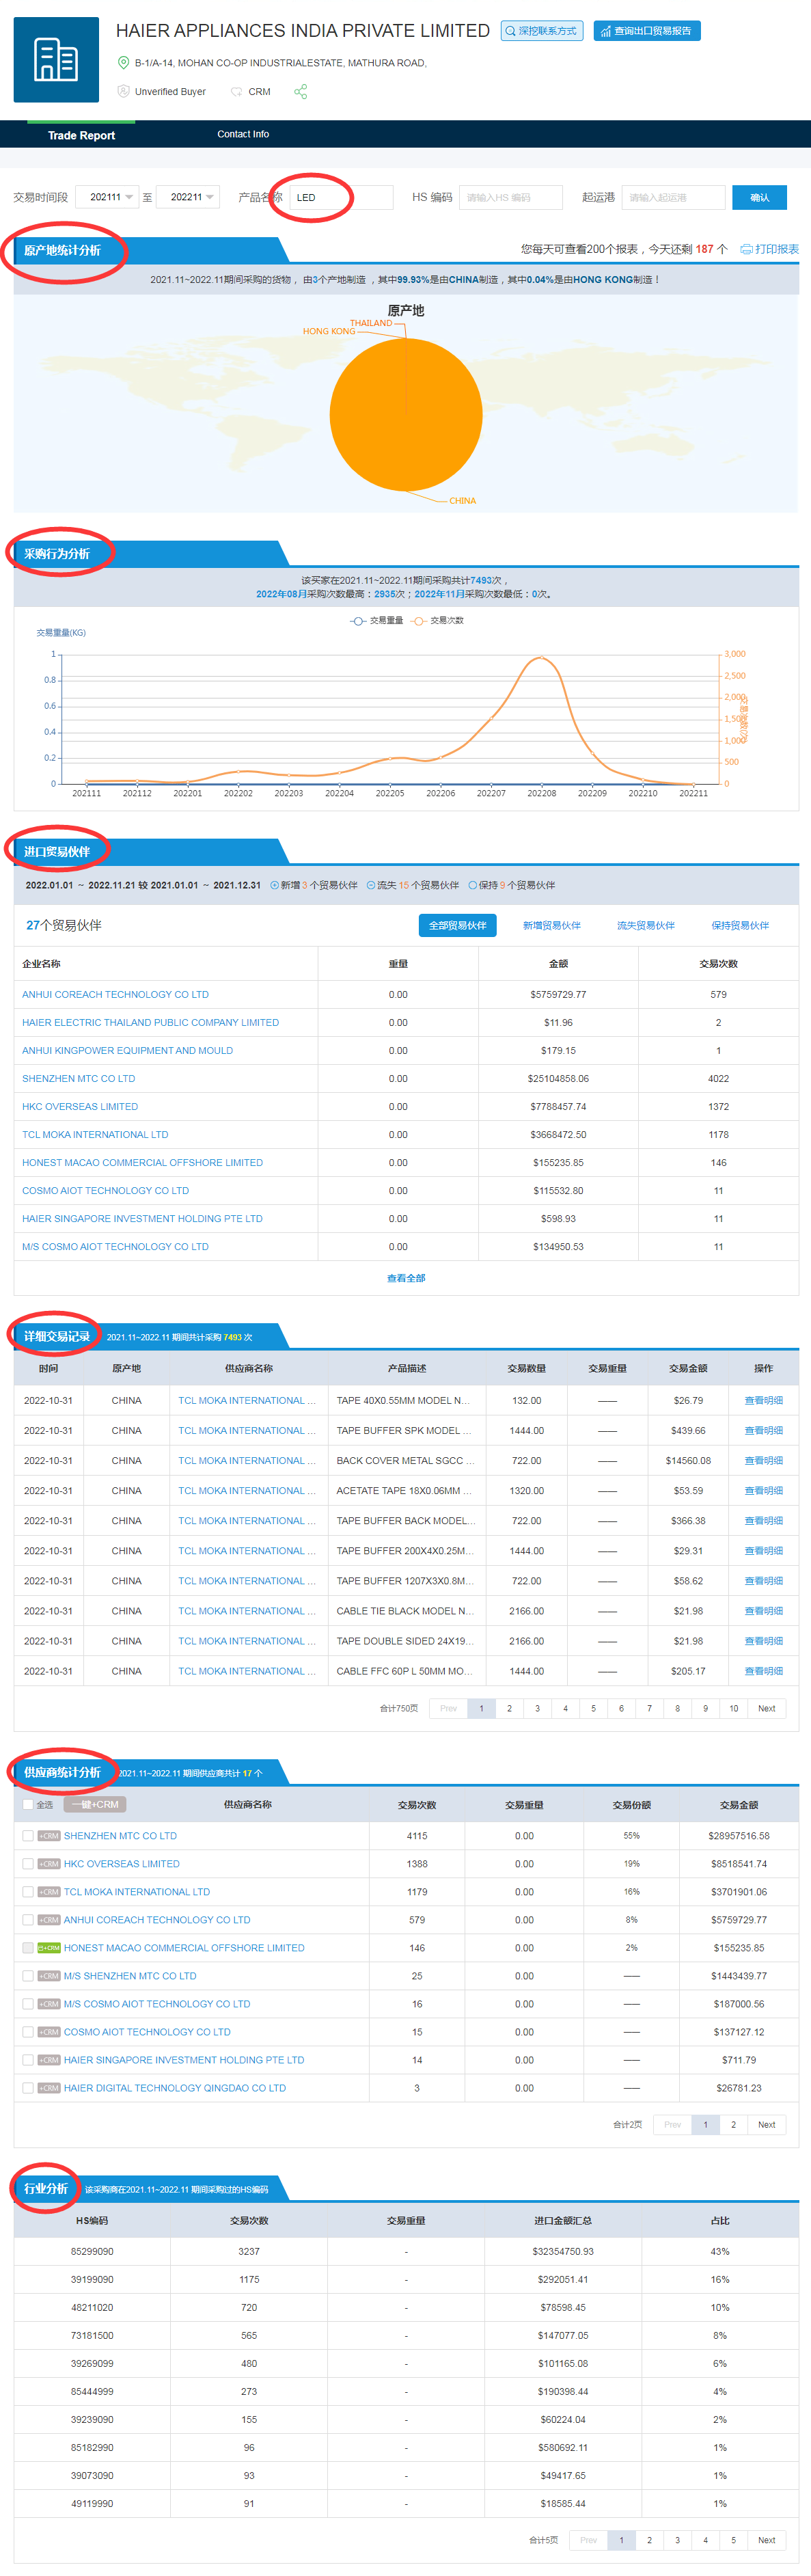Click the printer icon next to 打印报表
Image resolution: width=811 pixels, height=2576 pixels.
[746, 249]
